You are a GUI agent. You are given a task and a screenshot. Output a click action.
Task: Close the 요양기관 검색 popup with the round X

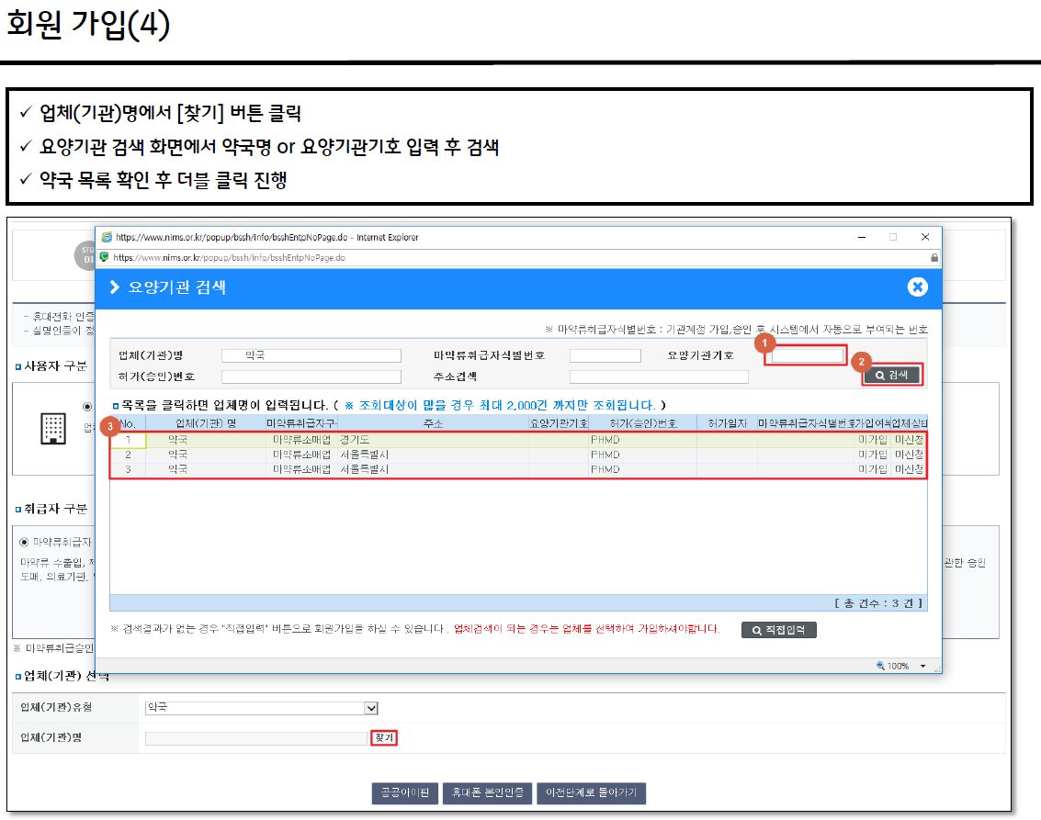[917, 287]
